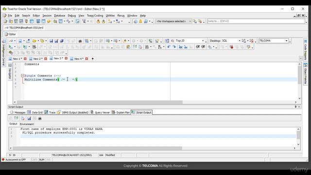This screenshot has width=311, height=175.
Task: Click the Redo blue arrow icon
Action: pyautogui.click(x=174, y=47)
